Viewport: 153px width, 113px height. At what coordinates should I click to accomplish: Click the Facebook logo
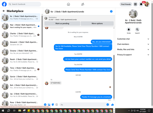[x=4, y=4]
